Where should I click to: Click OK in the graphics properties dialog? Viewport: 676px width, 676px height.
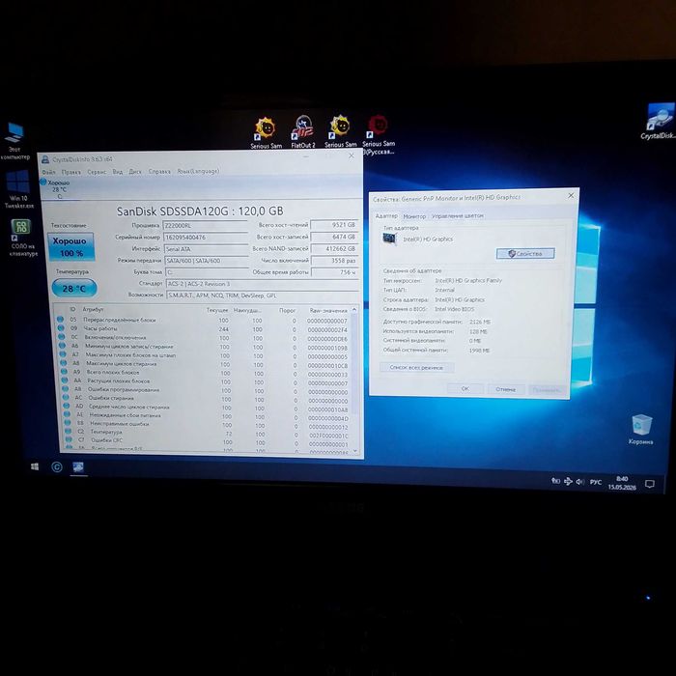coord(465,389)
